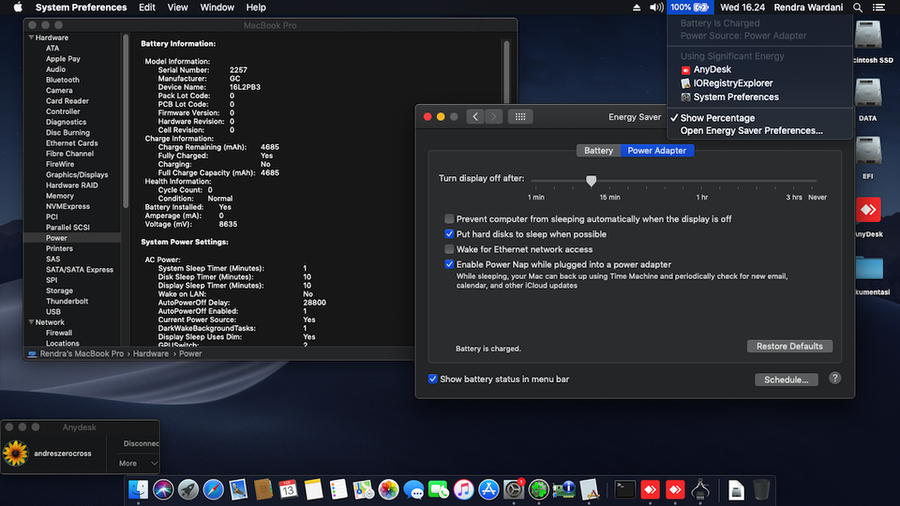Expand the More dropdown in AnyDesk
The width and height of the screenshot is (900, 506).
[x=138, y=463]
